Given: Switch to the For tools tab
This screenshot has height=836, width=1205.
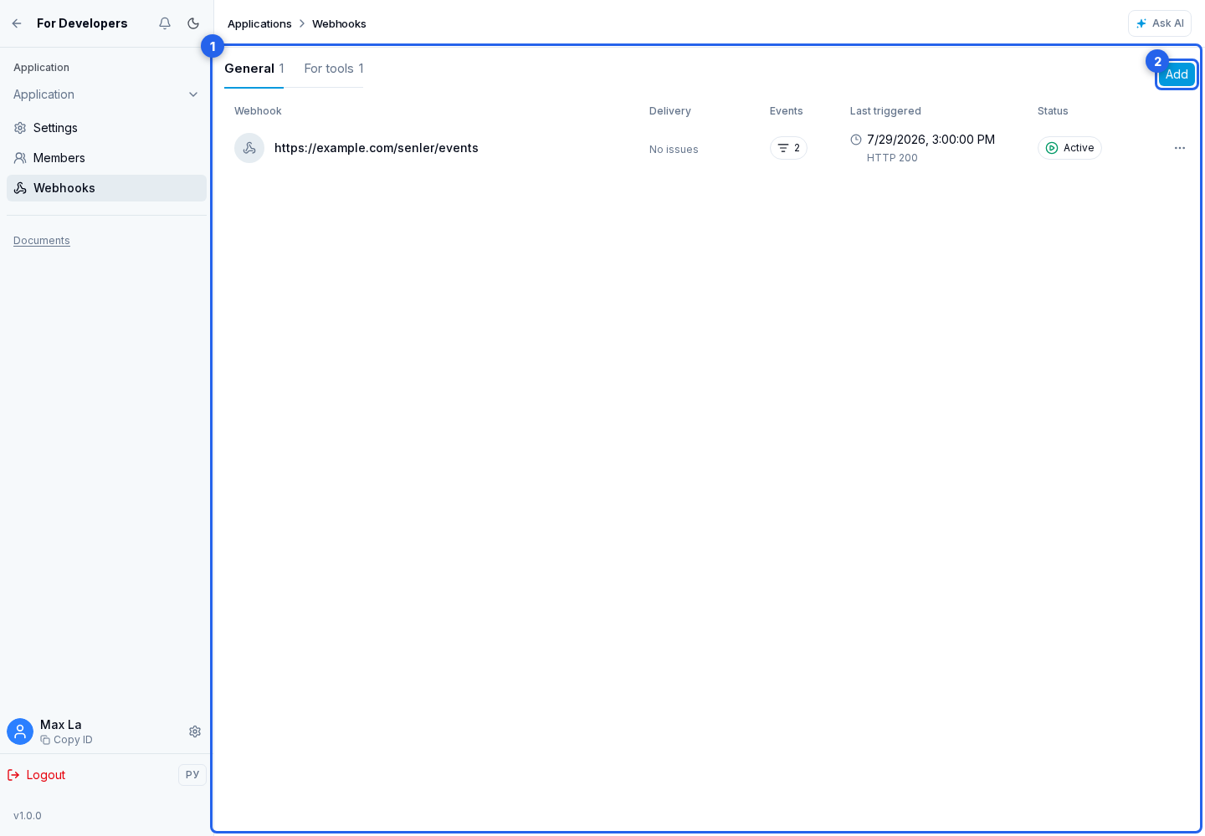Looking at the screenshot, I should 334,69.
